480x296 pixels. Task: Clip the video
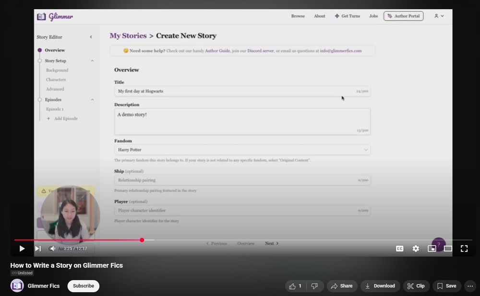416,286
